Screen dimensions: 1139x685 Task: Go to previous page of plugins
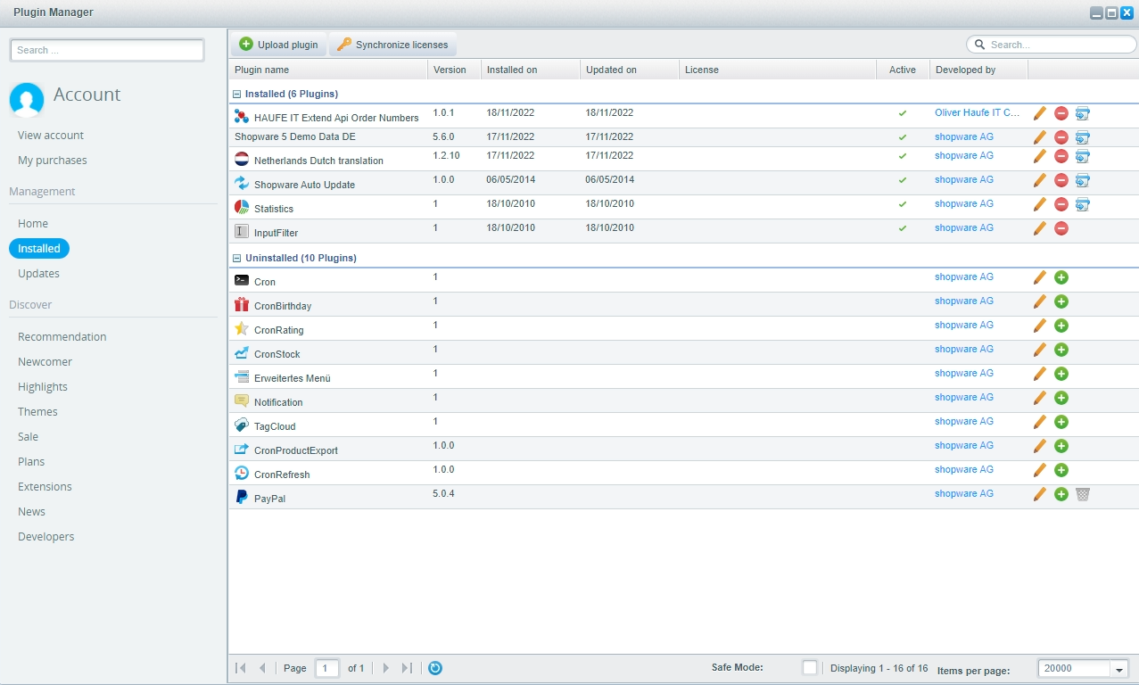(x=262, y=668)
